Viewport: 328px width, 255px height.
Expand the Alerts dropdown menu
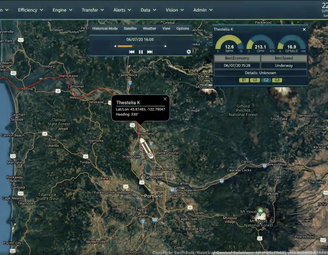pos(122,10)
